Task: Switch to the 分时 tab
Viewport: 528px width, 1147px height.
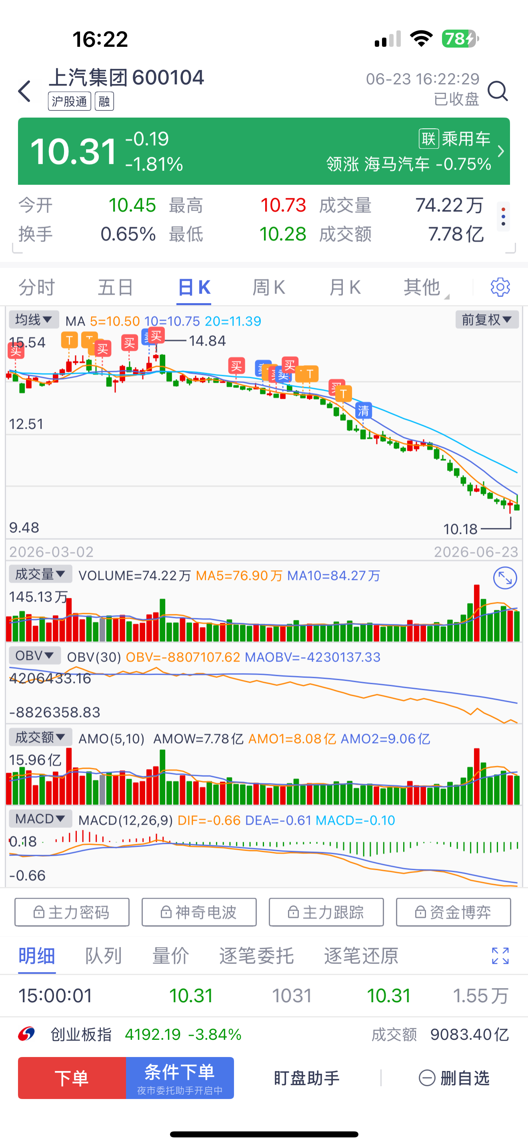Action: click(x=36, y=287)
